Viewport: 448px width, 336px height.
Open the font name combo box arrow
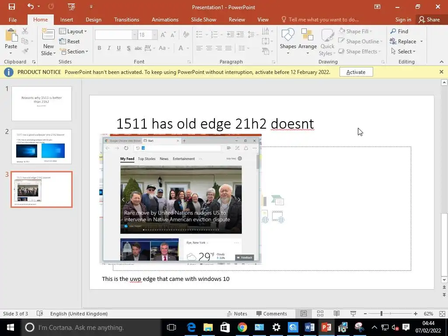click(x=134, y=35)
